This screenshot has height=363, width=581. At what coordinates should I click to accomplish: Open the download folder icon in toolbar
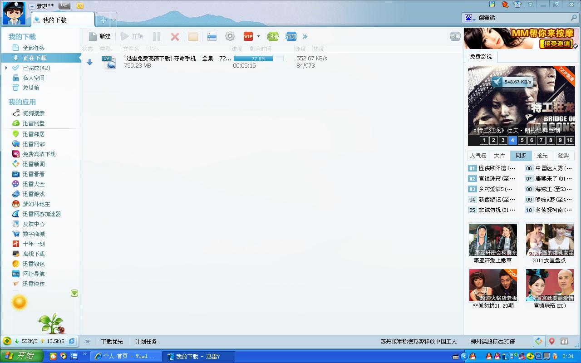pyautogui.click(x=193, y=37)
